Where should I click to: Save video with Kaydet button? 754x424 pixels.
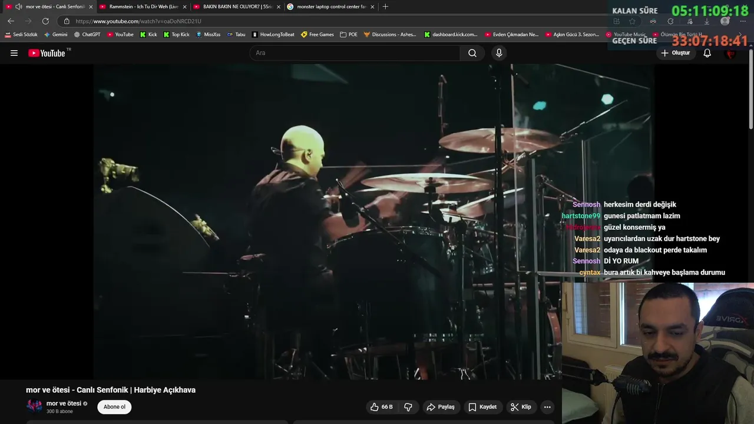[x=482, y=407]
